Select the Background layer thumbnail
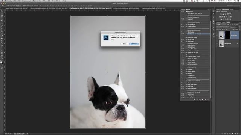Viewport: 241px width, 135px height. pyautogui.click(x=221, y=43)
